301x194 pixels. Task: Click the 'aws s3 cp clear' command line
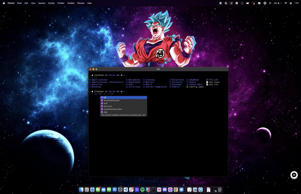point(104,94)
